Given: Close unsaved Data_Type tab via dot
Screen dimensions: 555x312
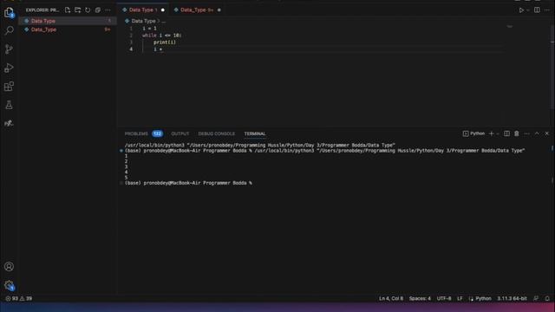Looking at the screenshot, I should [x=219, y=10].
